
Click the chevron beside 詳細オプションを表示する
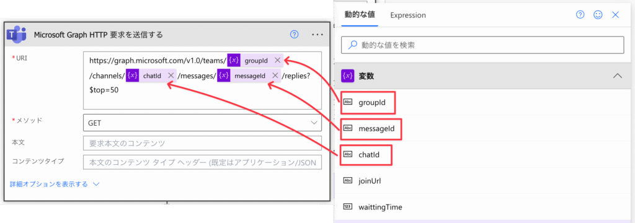(x=96, y=184)
